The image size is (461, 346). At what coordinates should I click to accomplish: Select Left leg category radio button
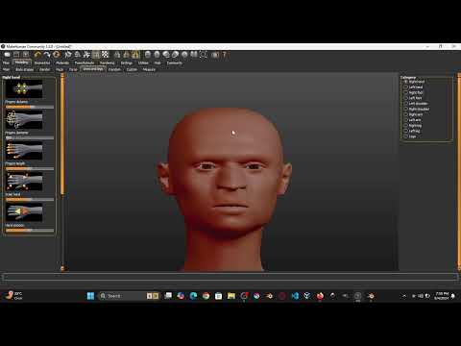[406, 131]
